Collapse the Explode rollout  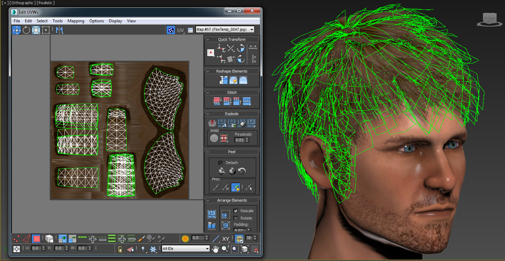click(x=208, y=114)
